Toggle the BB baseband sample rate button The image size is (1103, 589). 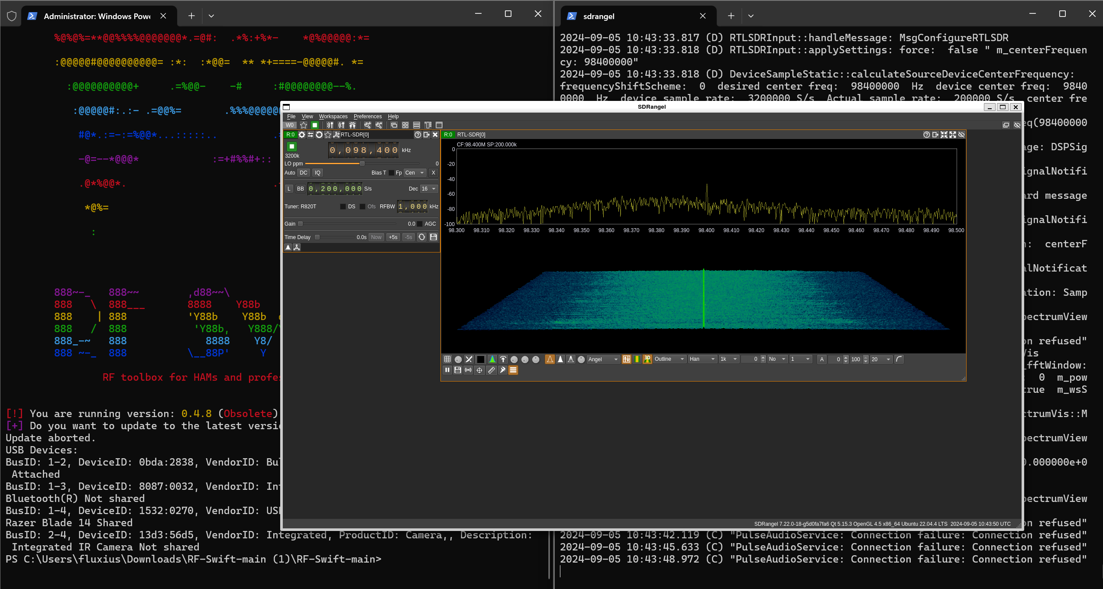(301, 189)
